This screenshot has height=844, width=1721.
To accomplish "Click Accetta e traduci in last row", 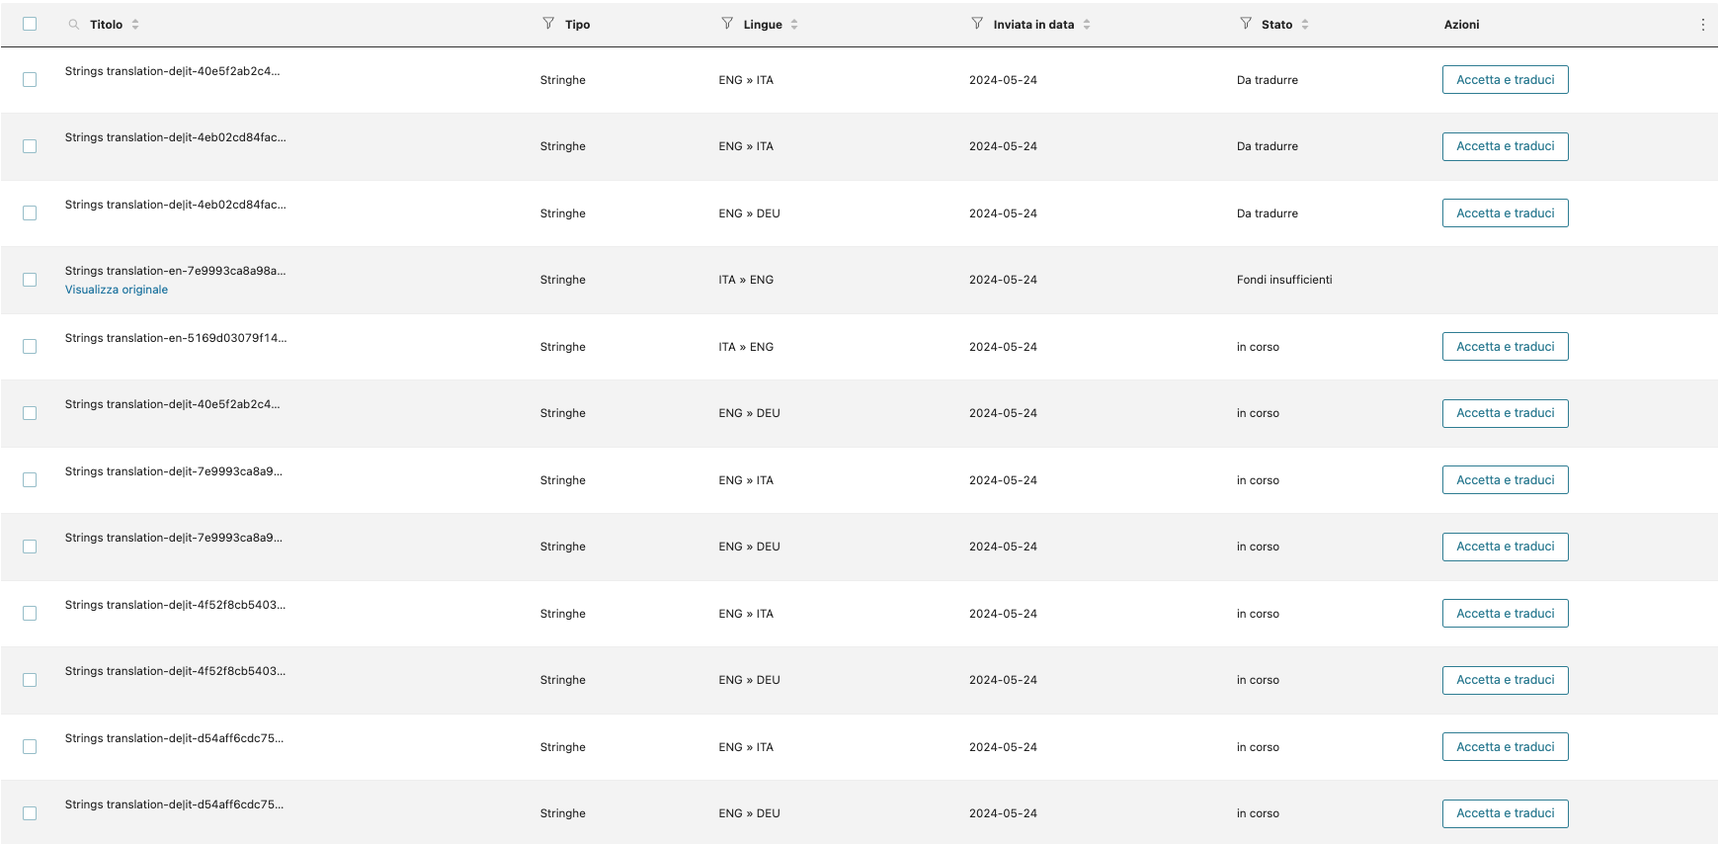I will coord(1505,813).
